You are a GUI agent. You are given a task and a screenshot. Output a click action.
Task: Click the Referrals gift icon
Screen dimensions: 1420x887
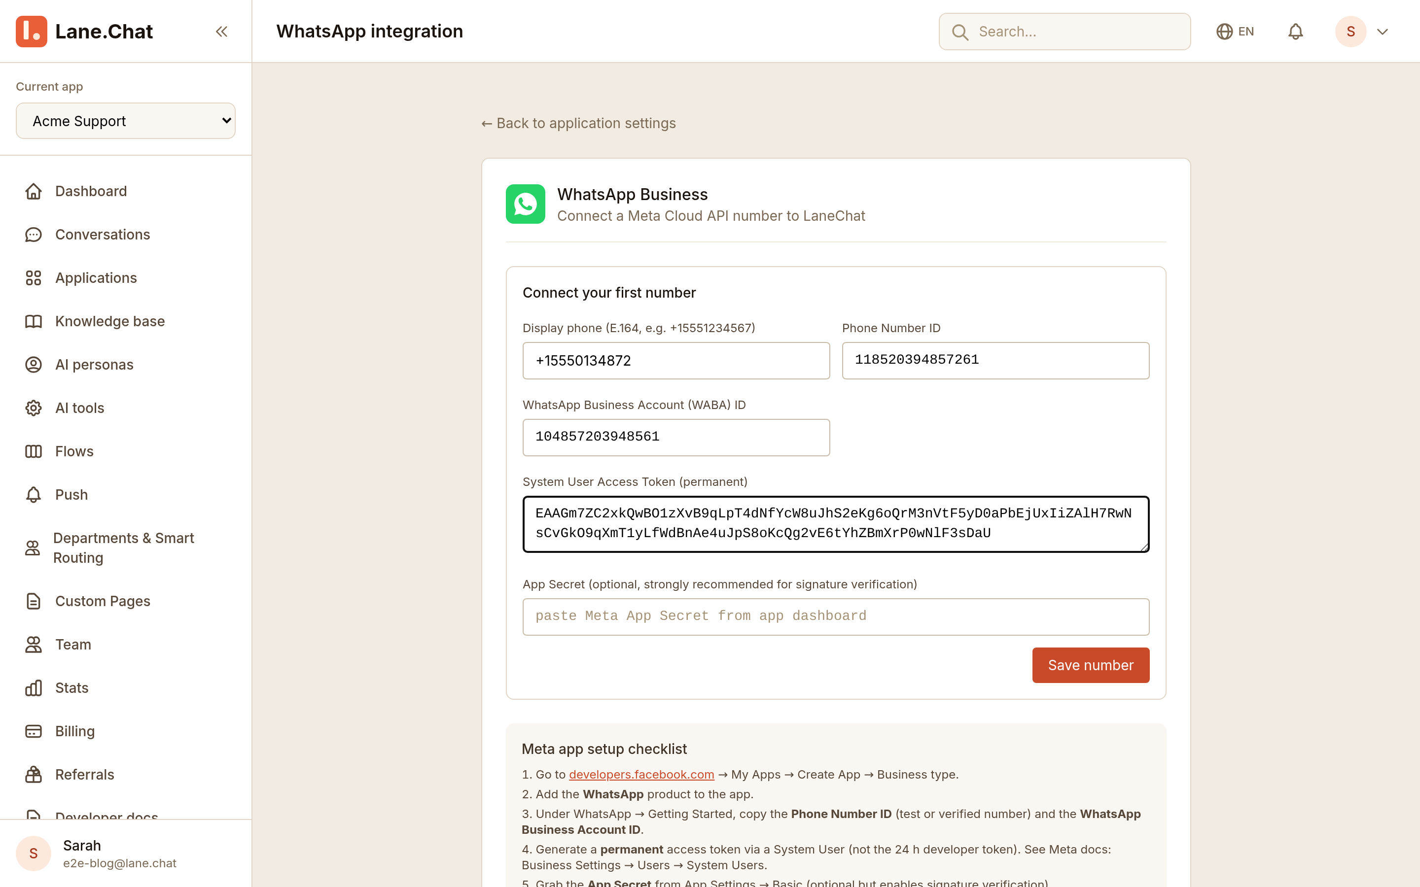34,775
